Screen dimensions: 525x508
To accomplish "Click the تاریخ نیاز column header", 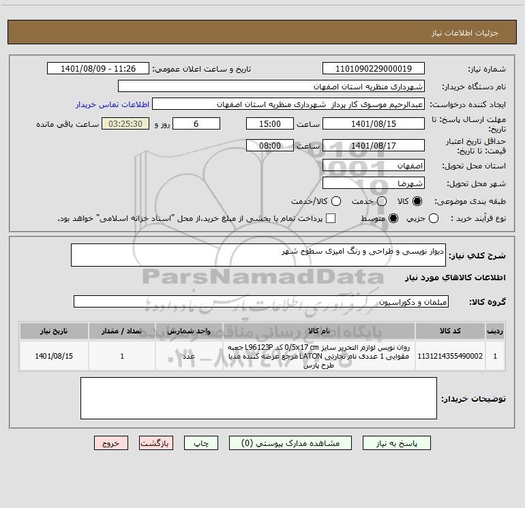I will click(x=54, y=331).
